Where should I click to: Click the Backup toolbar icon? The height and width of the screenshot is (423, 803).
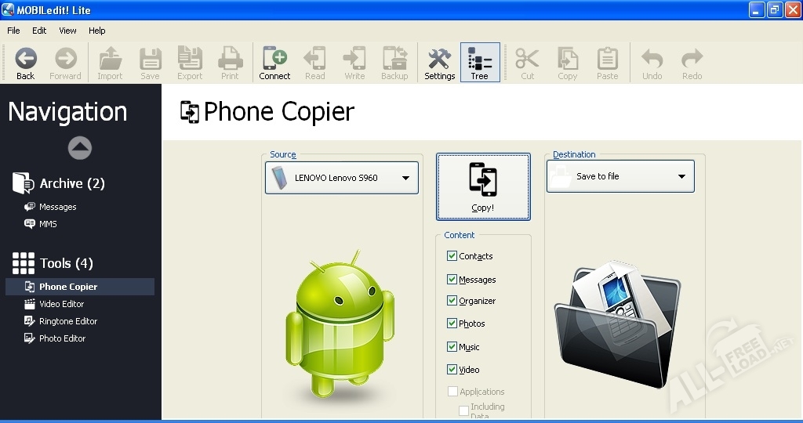(x=394, y=60)
